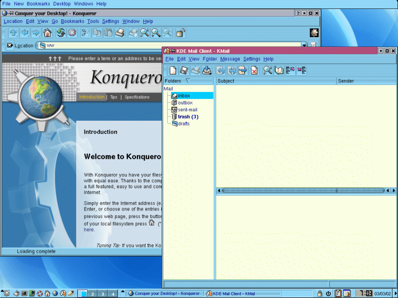Open the Location history dropdown arrow
398x298 pixels.
304,45
